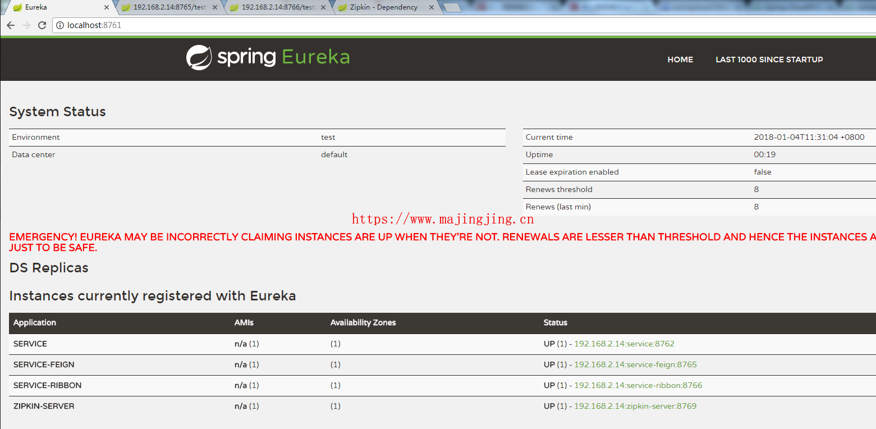876x429 pixels.
Task: Click the ZIPKIN-SERVER application name
Action: pyautogui.click(x=44, y=406)
